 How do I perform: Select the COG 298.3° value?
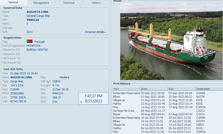(57, 98)
